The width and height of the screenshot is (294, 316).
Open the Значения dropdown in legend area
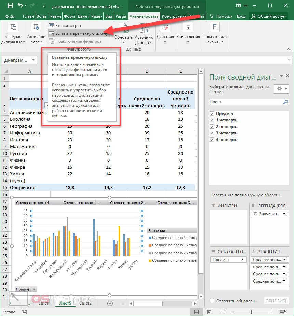click(x=284, y=214)
